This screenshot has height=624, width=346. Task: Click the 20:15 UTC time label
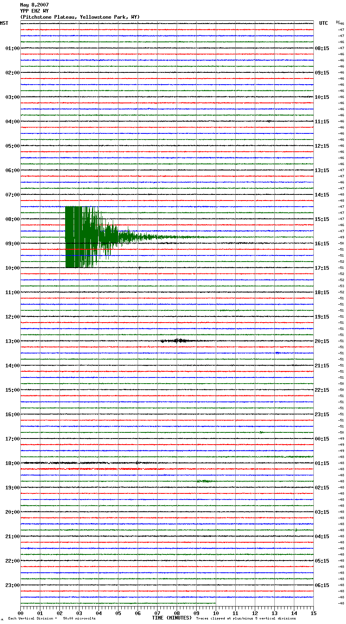pyautogui.click(x=322, y=341)
